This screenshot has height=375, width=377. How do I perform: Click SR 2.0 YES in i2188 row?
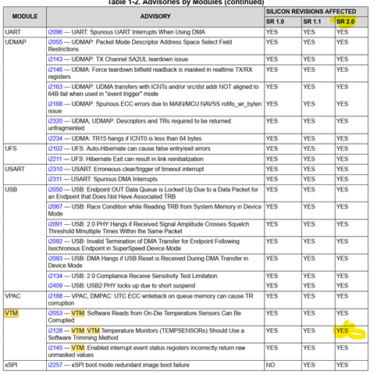click(342, 296)
